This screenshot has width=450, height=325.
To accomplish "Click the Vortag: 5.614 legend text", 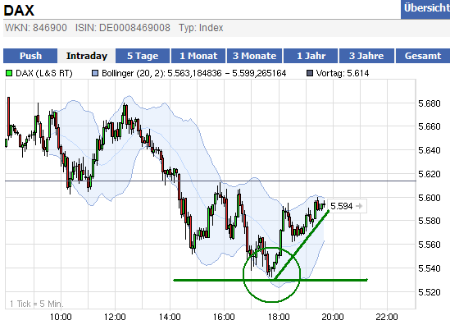I will (x=343, y=73).
